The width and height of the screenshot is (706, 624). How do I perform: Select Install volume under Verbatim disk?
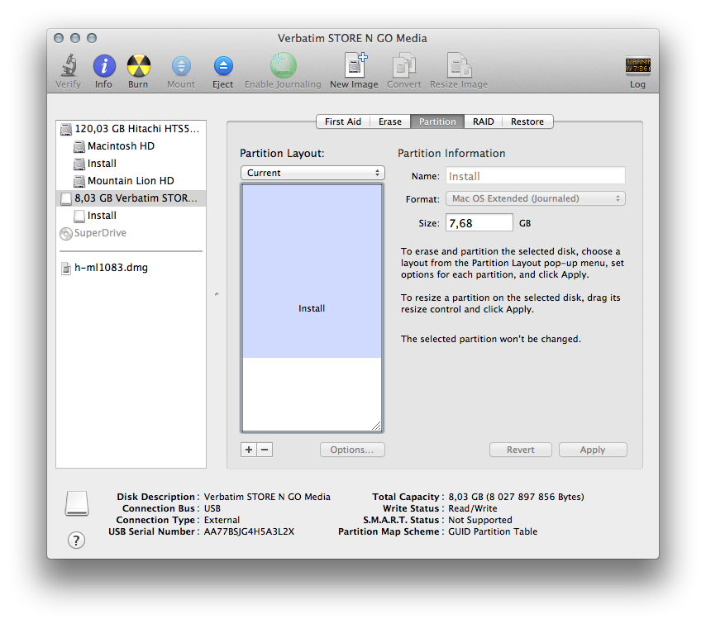tap(131, 216)
